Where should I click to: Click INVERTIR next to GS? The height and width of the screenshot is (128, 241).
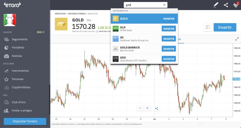(x=169, y=39)
